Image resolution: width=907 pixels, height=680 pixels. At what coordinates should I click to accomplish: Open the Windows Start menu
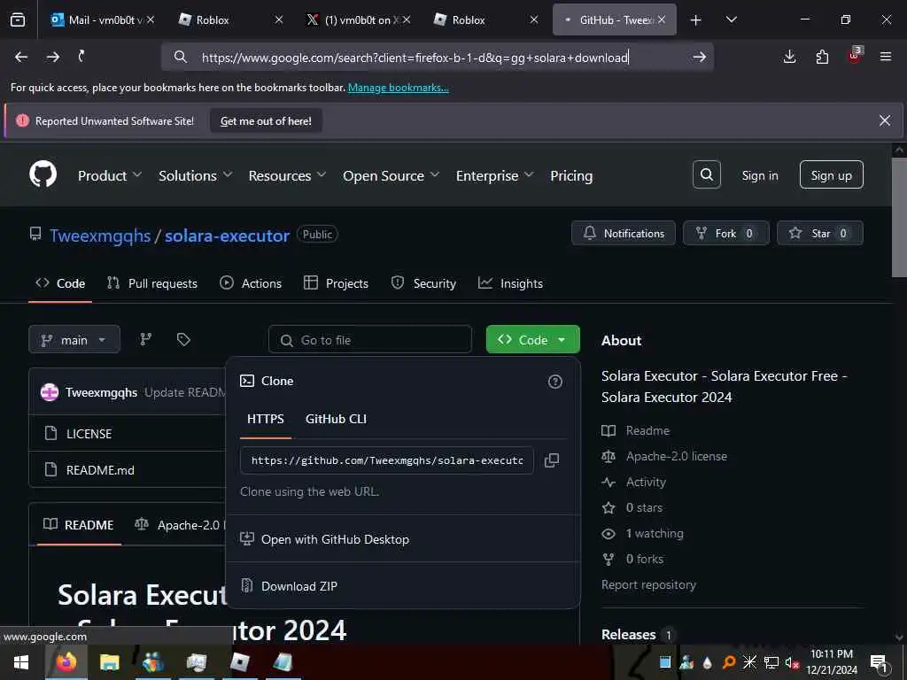coord(21,662)
